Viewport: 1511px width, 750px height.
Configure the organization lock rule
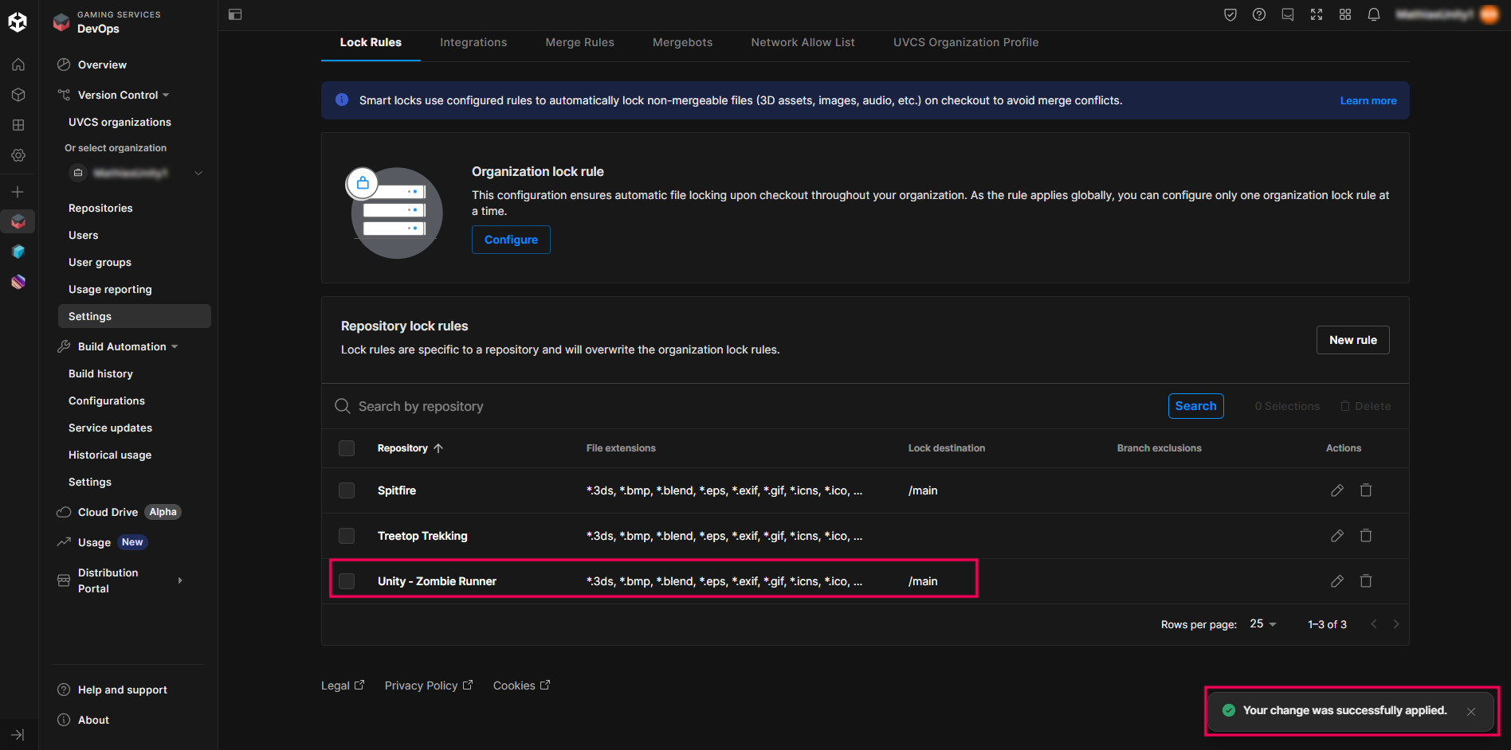511,240
